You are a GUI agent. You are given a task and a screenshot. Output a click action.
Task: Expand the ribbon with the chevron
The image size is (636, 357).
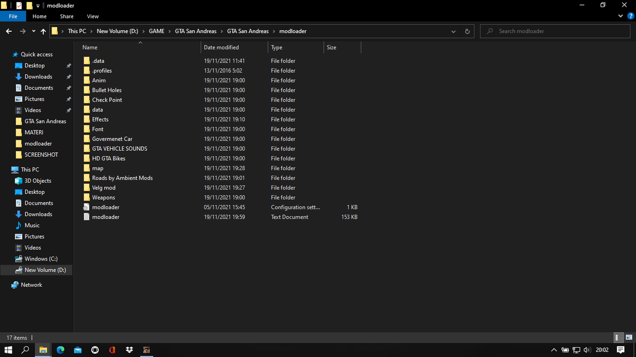621,16
